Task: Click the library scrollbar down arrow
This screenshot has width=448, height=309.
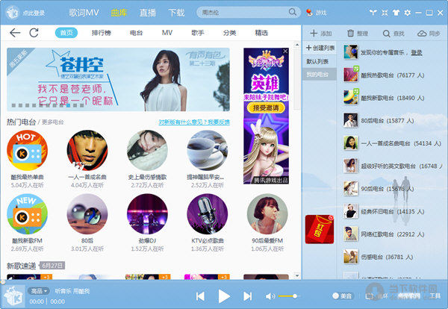Action: pos(297,275)
